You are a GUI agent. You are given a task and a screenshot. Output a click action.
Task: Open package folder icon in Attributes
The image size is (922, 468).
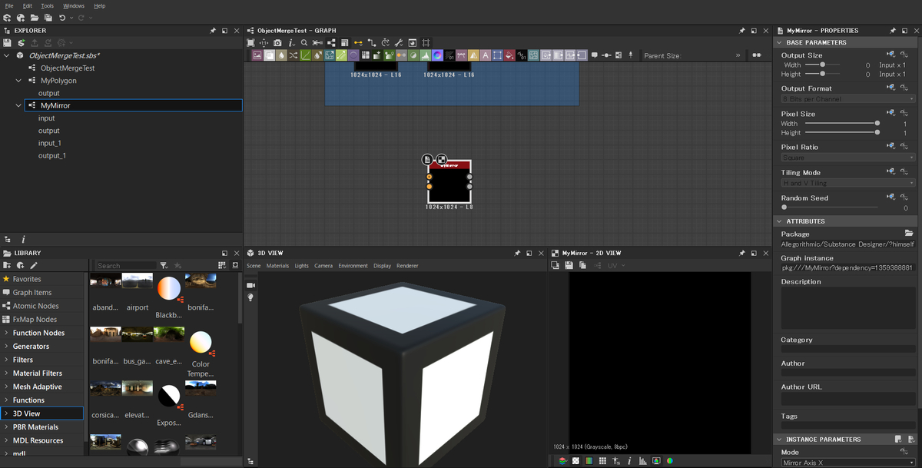pos(909,234)
